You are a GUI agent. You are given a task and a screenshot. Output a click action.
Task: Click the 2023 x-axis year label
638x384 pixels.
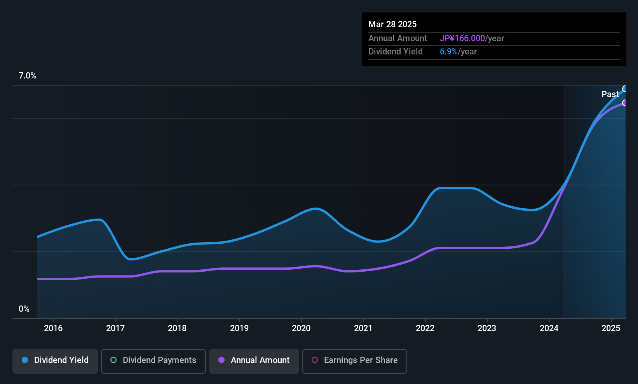pos(487,328)
